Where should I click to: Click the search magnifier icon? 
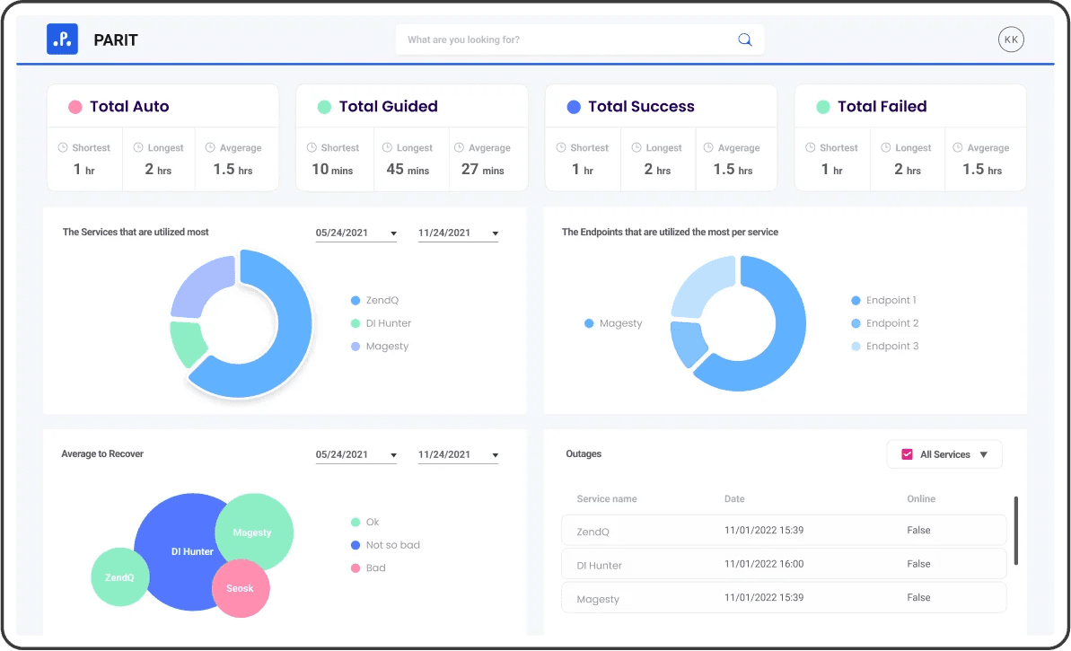tap(744, 40)
